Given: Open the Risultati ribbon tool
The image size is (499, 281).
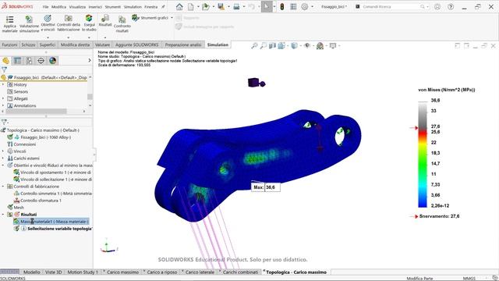Looking at the screenshot, I should pos(105,21).
